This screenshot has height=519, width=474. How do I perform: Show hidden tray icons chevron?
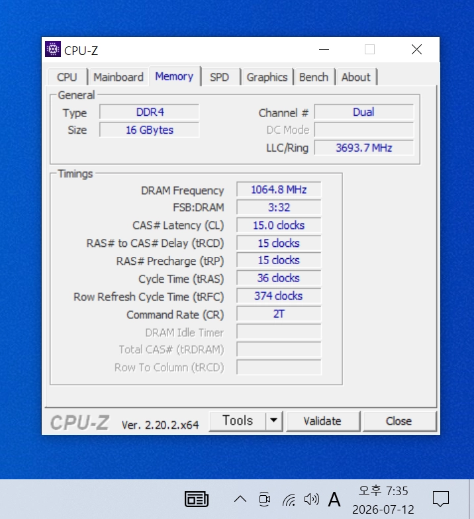240,499
